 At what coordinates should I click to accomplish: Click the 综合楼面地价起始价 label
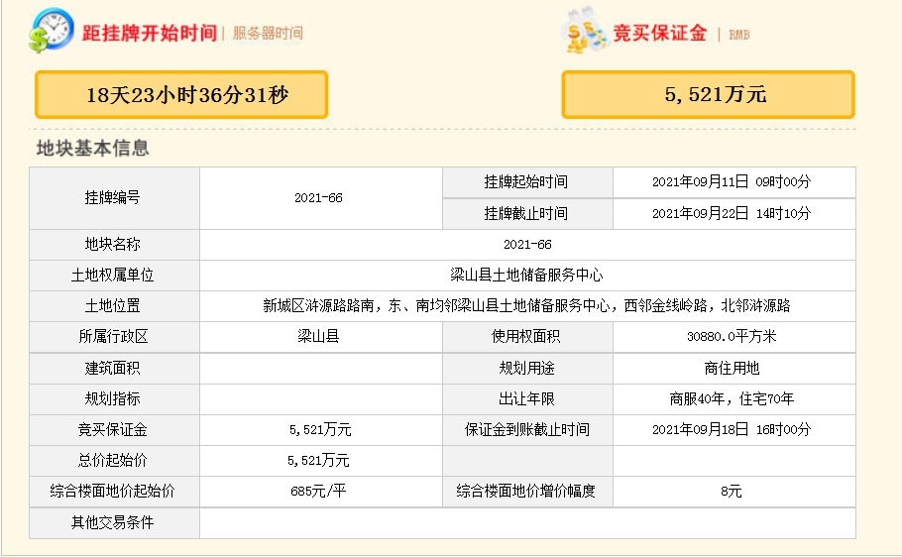point(113,492)
